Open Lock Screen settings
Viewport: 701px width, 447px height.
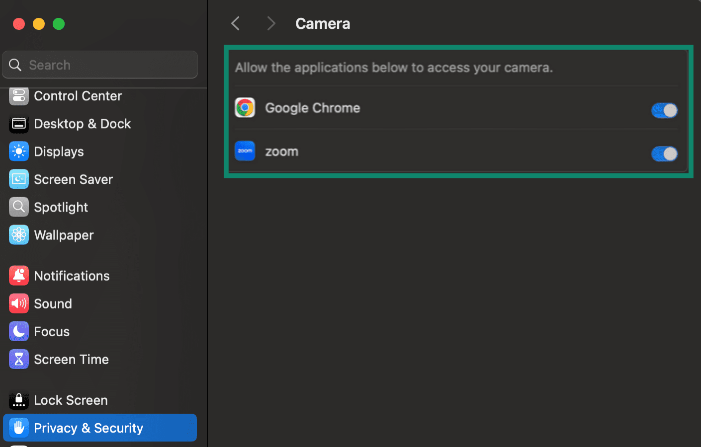pos(71,400)
